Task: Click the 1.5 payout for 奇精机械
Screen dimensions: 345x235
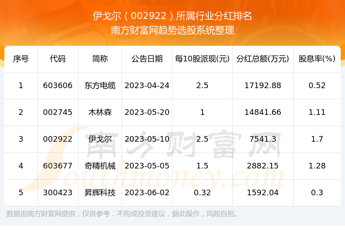Action: 202,166
